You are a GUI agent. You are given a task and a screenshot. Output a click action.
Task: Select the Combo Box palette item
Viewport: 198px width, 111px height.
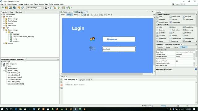(x=161, y=33)
